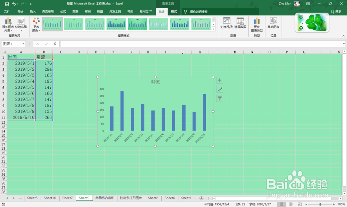Click the Save icon in title bar
Screen dimensions: 347x207
pyautogui.click(x=7, y=4)
